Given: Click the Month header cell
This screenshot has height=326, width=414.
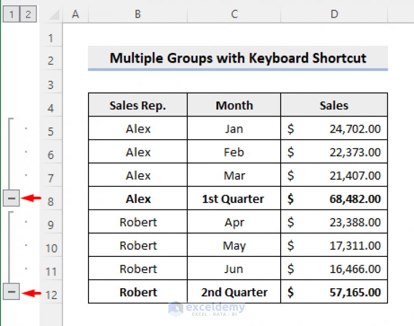Looking at the screenshot, I should (234, 105).
